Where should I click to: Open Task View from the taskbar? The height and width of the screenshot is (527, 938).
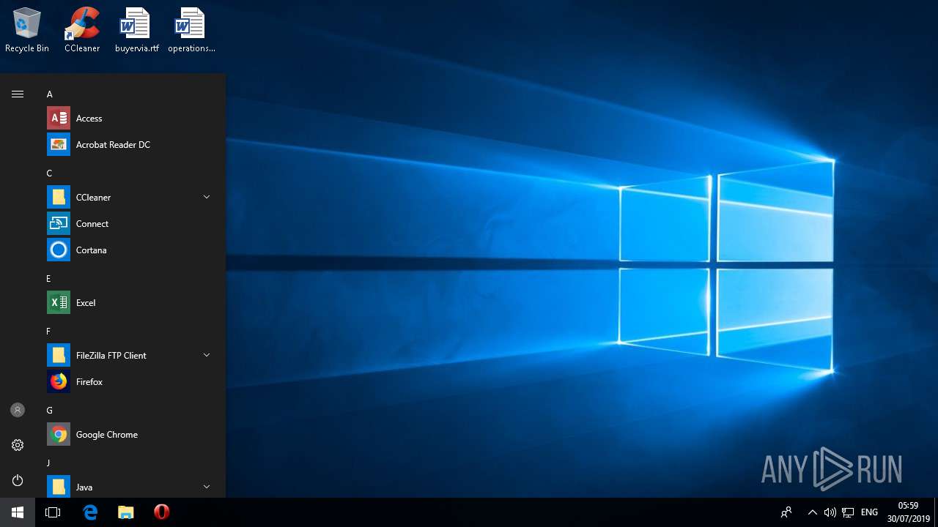53,512
